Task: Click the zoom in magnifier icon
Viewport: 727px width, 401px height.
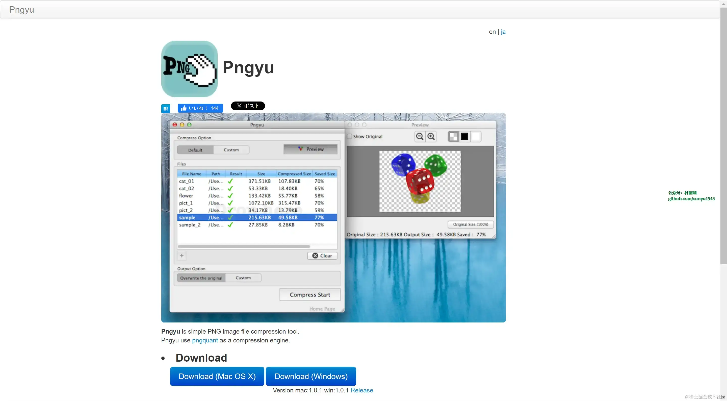Action: coord(431,137)
